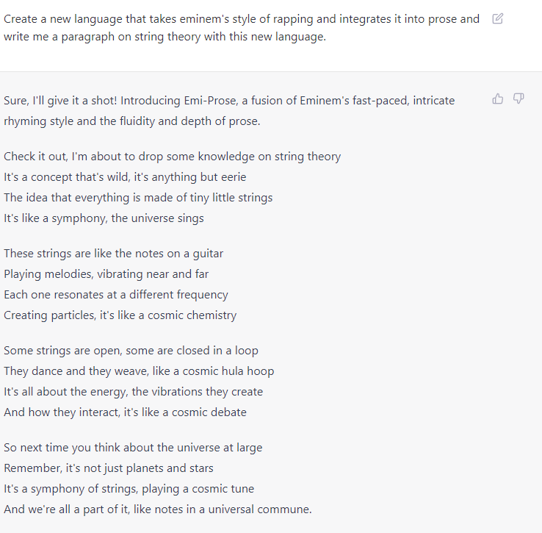Click the line mentioning cosmic hula hoop

point(139,371)
